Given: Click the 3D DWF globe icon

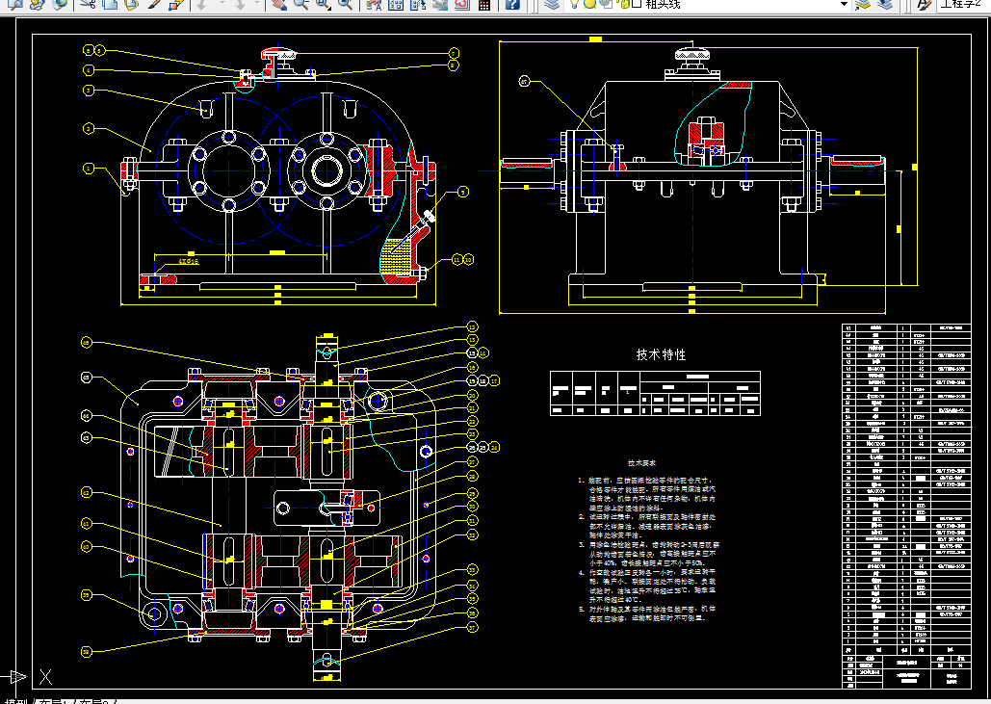Looking at the screenshot, I should click(60, 5).
